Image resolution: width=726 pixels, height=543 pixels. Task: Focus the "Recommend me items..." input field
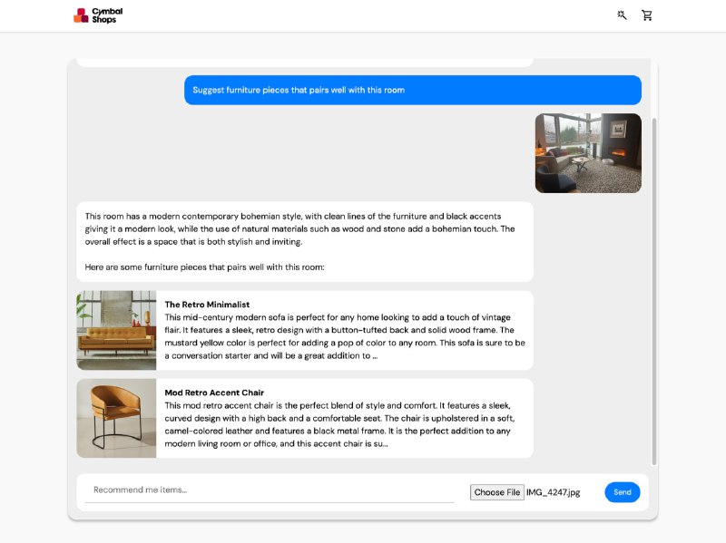point(270,490)
